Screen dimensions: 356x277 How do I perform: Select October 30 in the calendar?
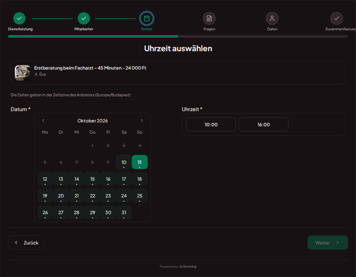(108, 212)
